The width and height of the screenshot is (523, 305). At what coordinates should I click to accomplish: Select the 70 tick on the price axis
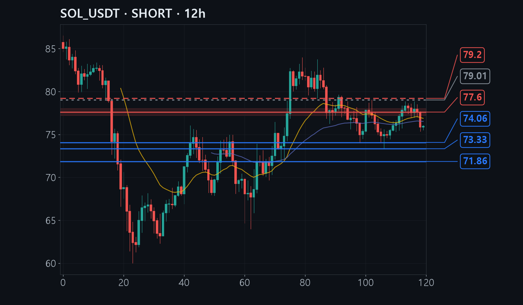[x=51, y=178]
